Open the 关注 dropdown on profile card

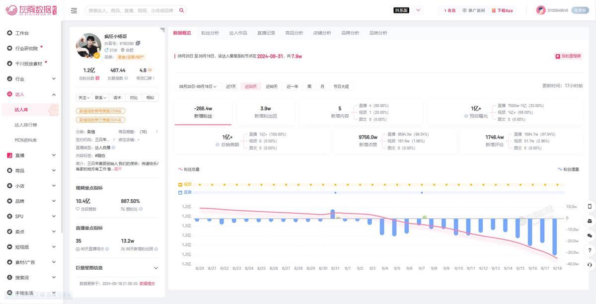[x=84, y=98]
